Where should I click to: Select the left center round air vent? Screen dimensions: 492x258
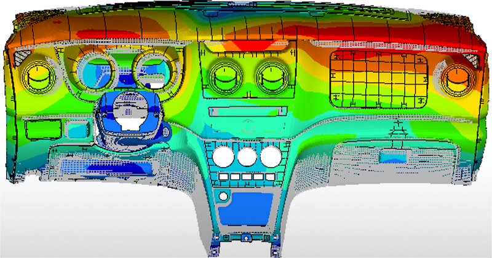click(x=226, y=76)
